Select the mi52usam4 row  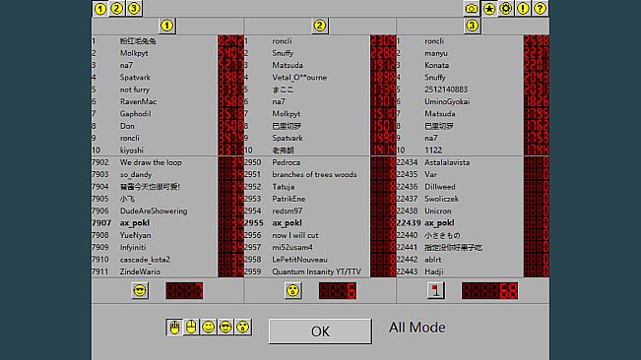point(320,247)
